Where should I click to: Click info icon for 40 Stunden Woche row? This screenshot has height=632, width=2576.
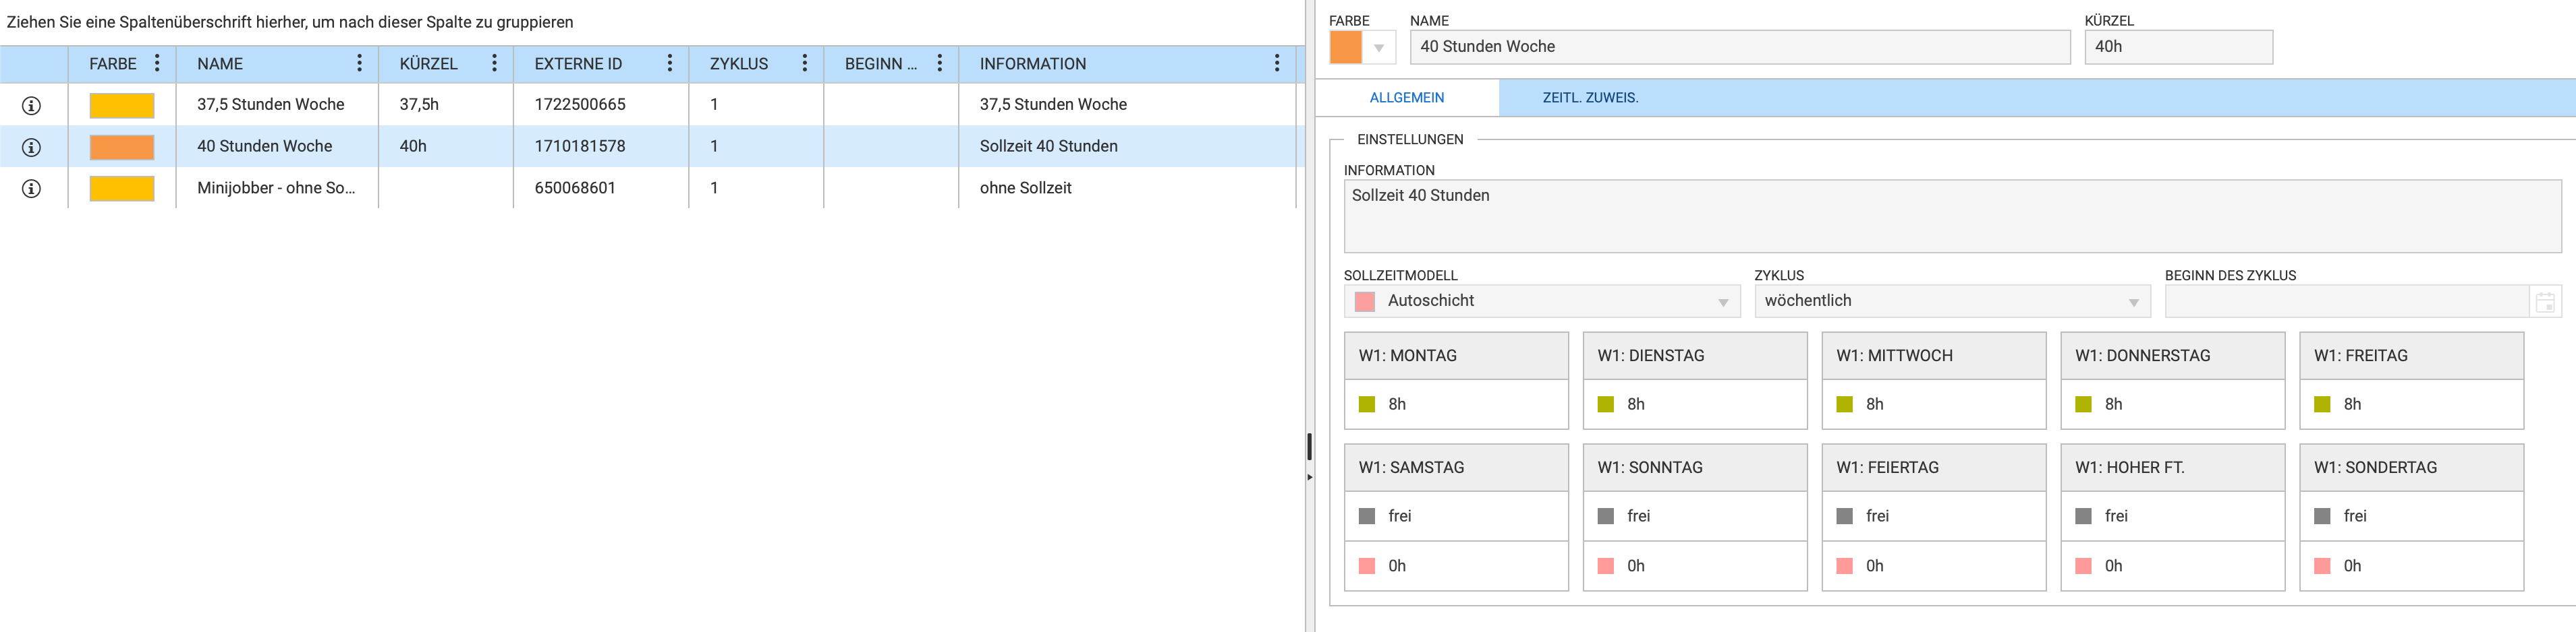coord(32,147)
